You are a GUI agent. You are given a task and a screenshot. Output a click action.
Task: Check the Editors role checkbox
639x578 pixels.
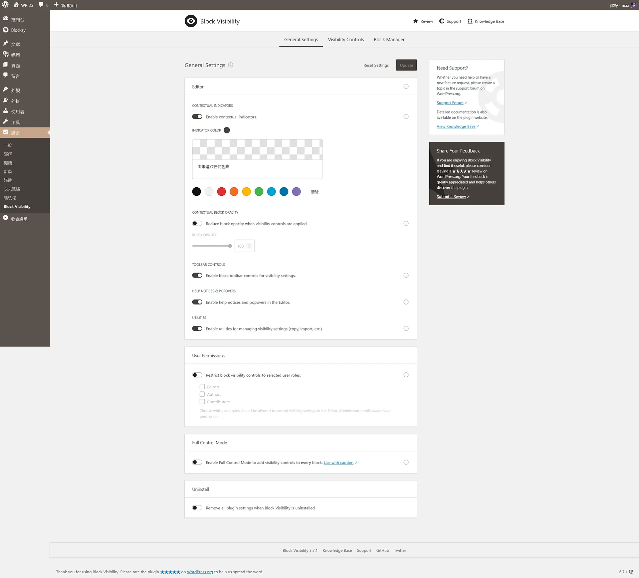click(x=202, y=387)
